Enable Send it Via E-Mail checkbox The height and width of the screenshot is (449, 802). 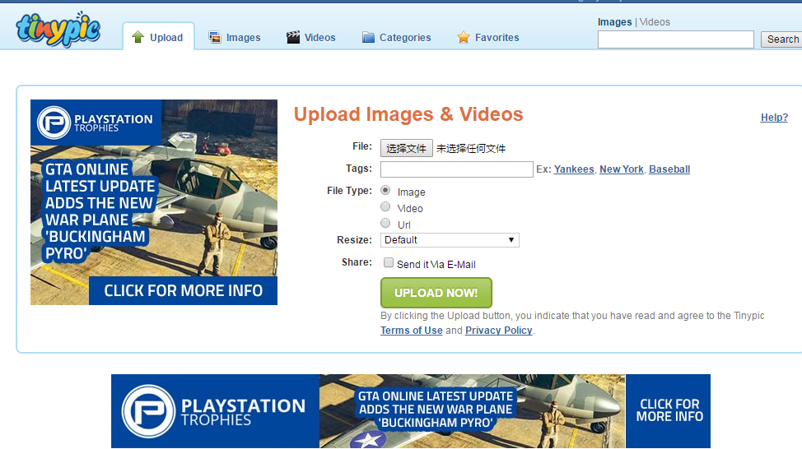click(x=389, y=262)
